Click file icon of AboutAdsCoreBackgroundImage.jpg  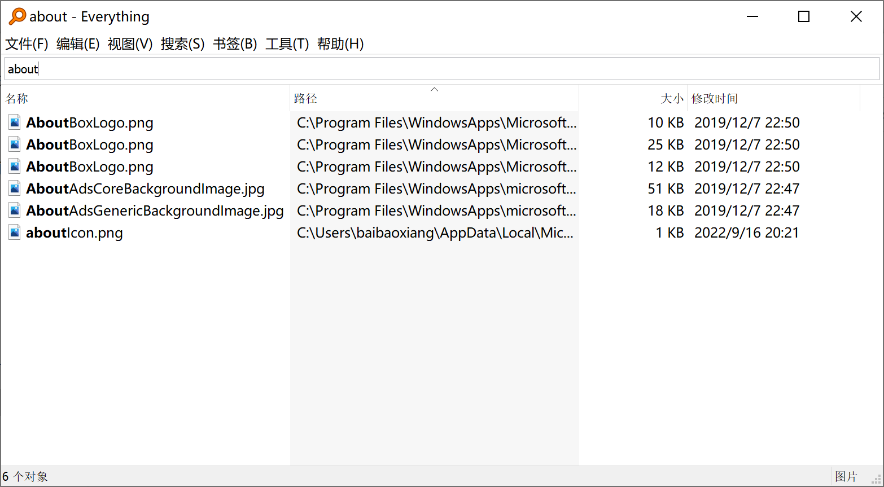15,188
